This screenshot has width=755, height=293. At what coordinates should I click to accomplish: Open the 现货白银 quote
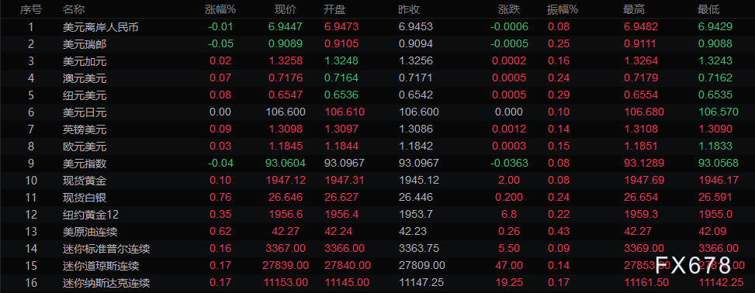[377, 198]
